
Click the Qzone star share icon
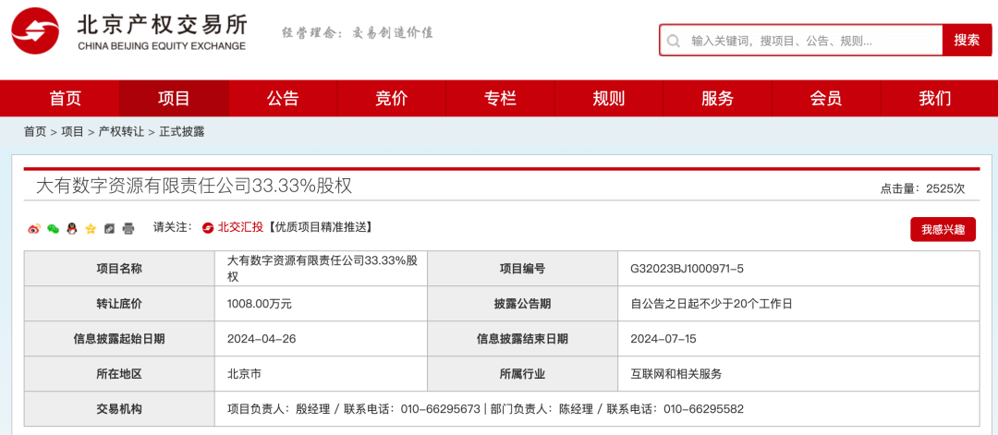pyautogui.click(x=91, y=229)
